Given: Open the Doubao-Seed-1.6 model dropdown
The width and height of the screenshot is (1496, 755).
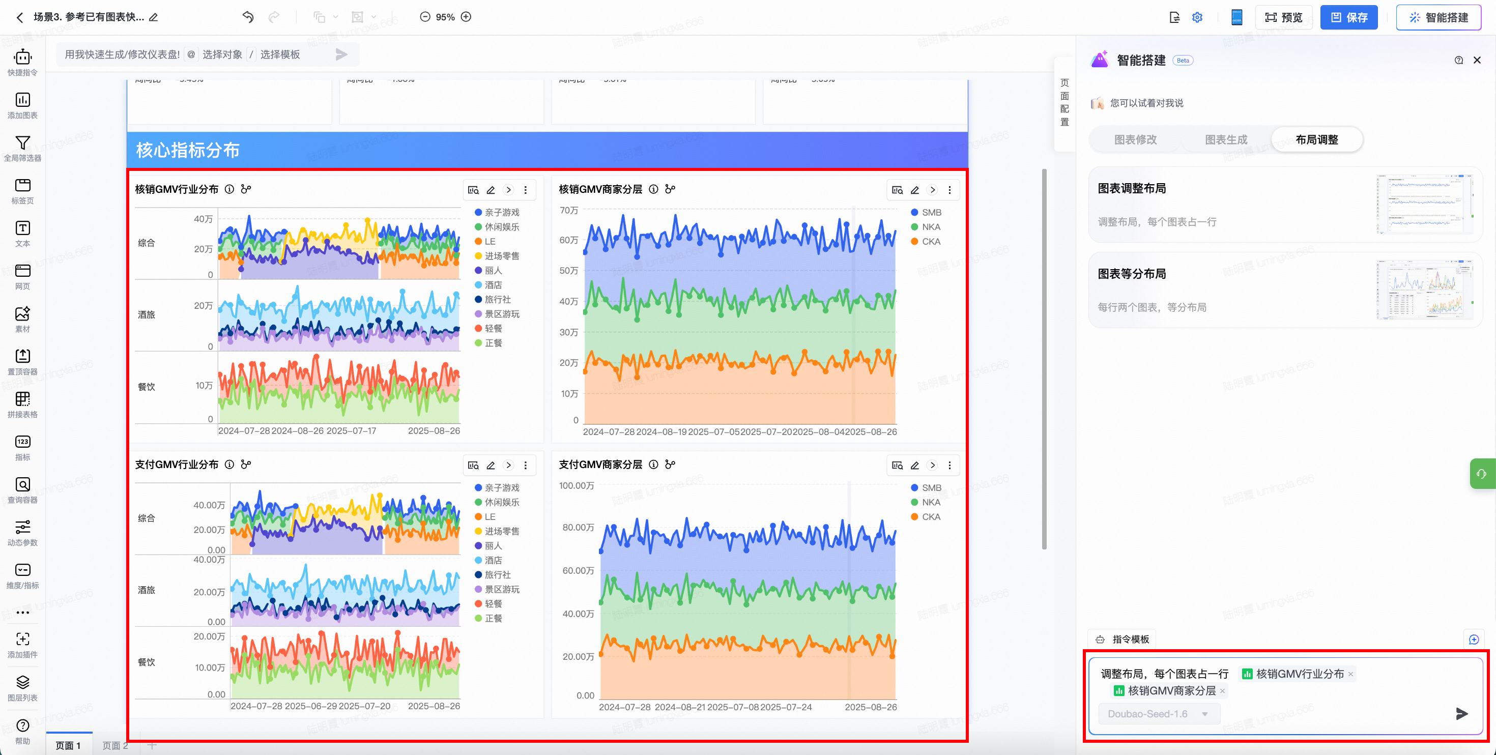Looking at the screenshot, I should pos(1158,714).
